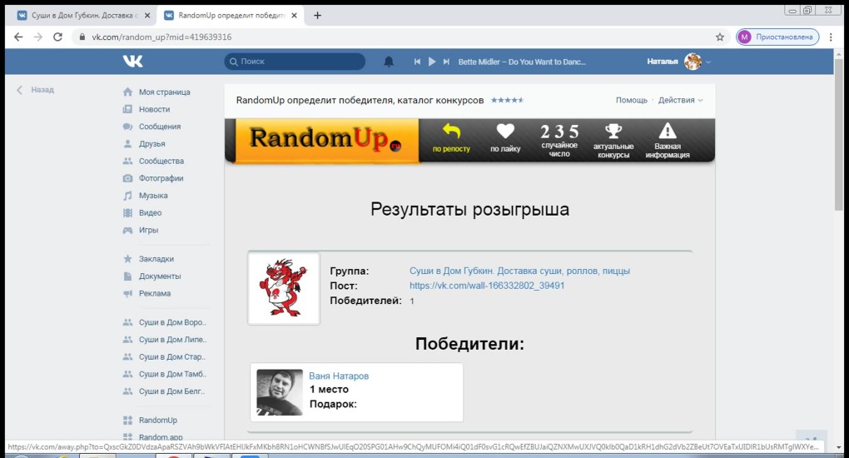The height and width of the screenshot is (458, 849).
Task: Focus the Поиск search field
Action: 295,62
